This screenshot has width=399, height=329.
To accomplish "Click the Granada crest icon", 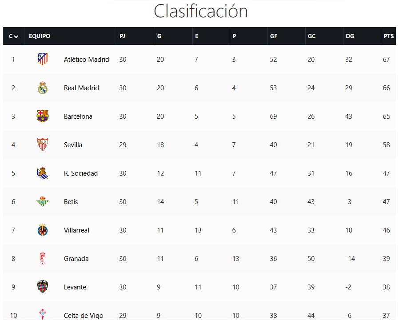I will pos(43,258).
